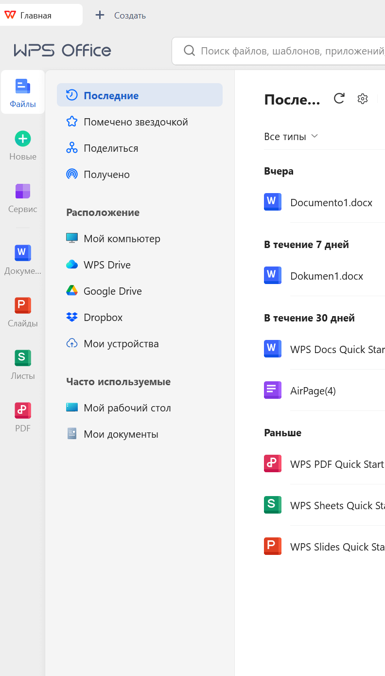Click the Получено broadcast icon
385x676 pixels.
point(72,174)
